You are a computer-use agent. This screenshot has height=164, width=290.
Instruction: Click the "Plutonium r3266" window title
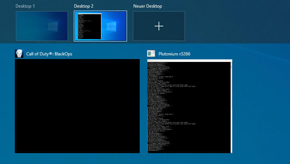[x=174, y=54]
